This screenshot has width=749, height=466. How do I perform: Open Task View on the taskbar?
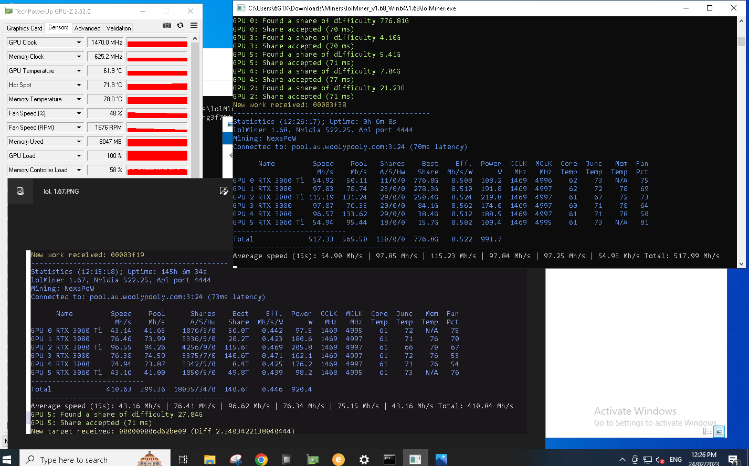pyautogui.click(x=183, y=460)
